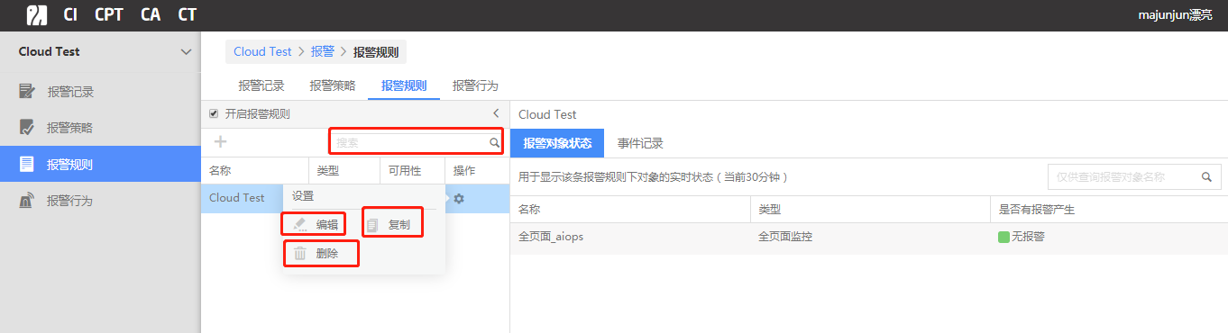Toggle the 开启报警规则 checkbox
1228x333 pixels.
(214, 114)
